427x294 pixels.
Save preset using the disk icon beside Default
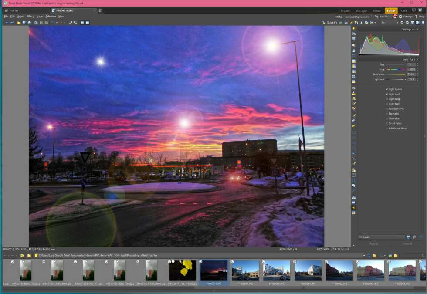click(409, 237)
